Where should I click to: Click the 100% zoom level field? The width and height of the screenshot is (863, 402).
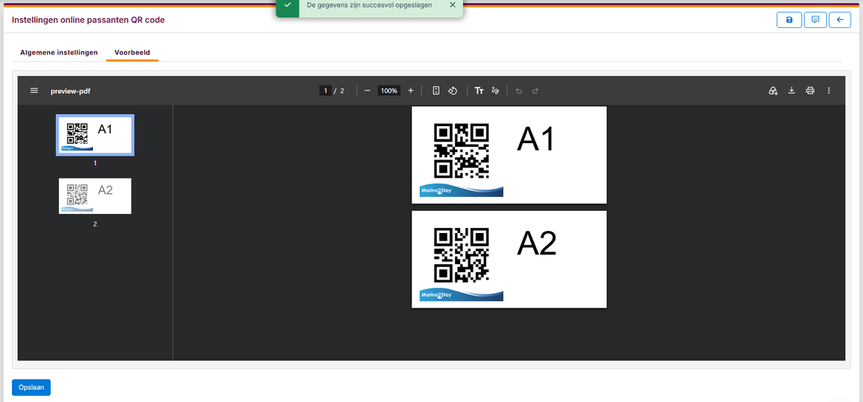coord(389,90)
